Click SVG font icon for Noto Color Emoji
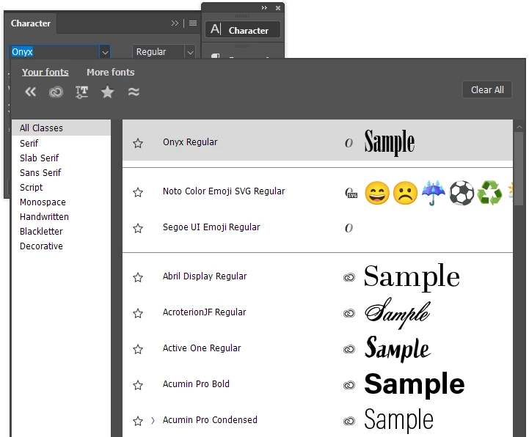 (x=351, y=193)
